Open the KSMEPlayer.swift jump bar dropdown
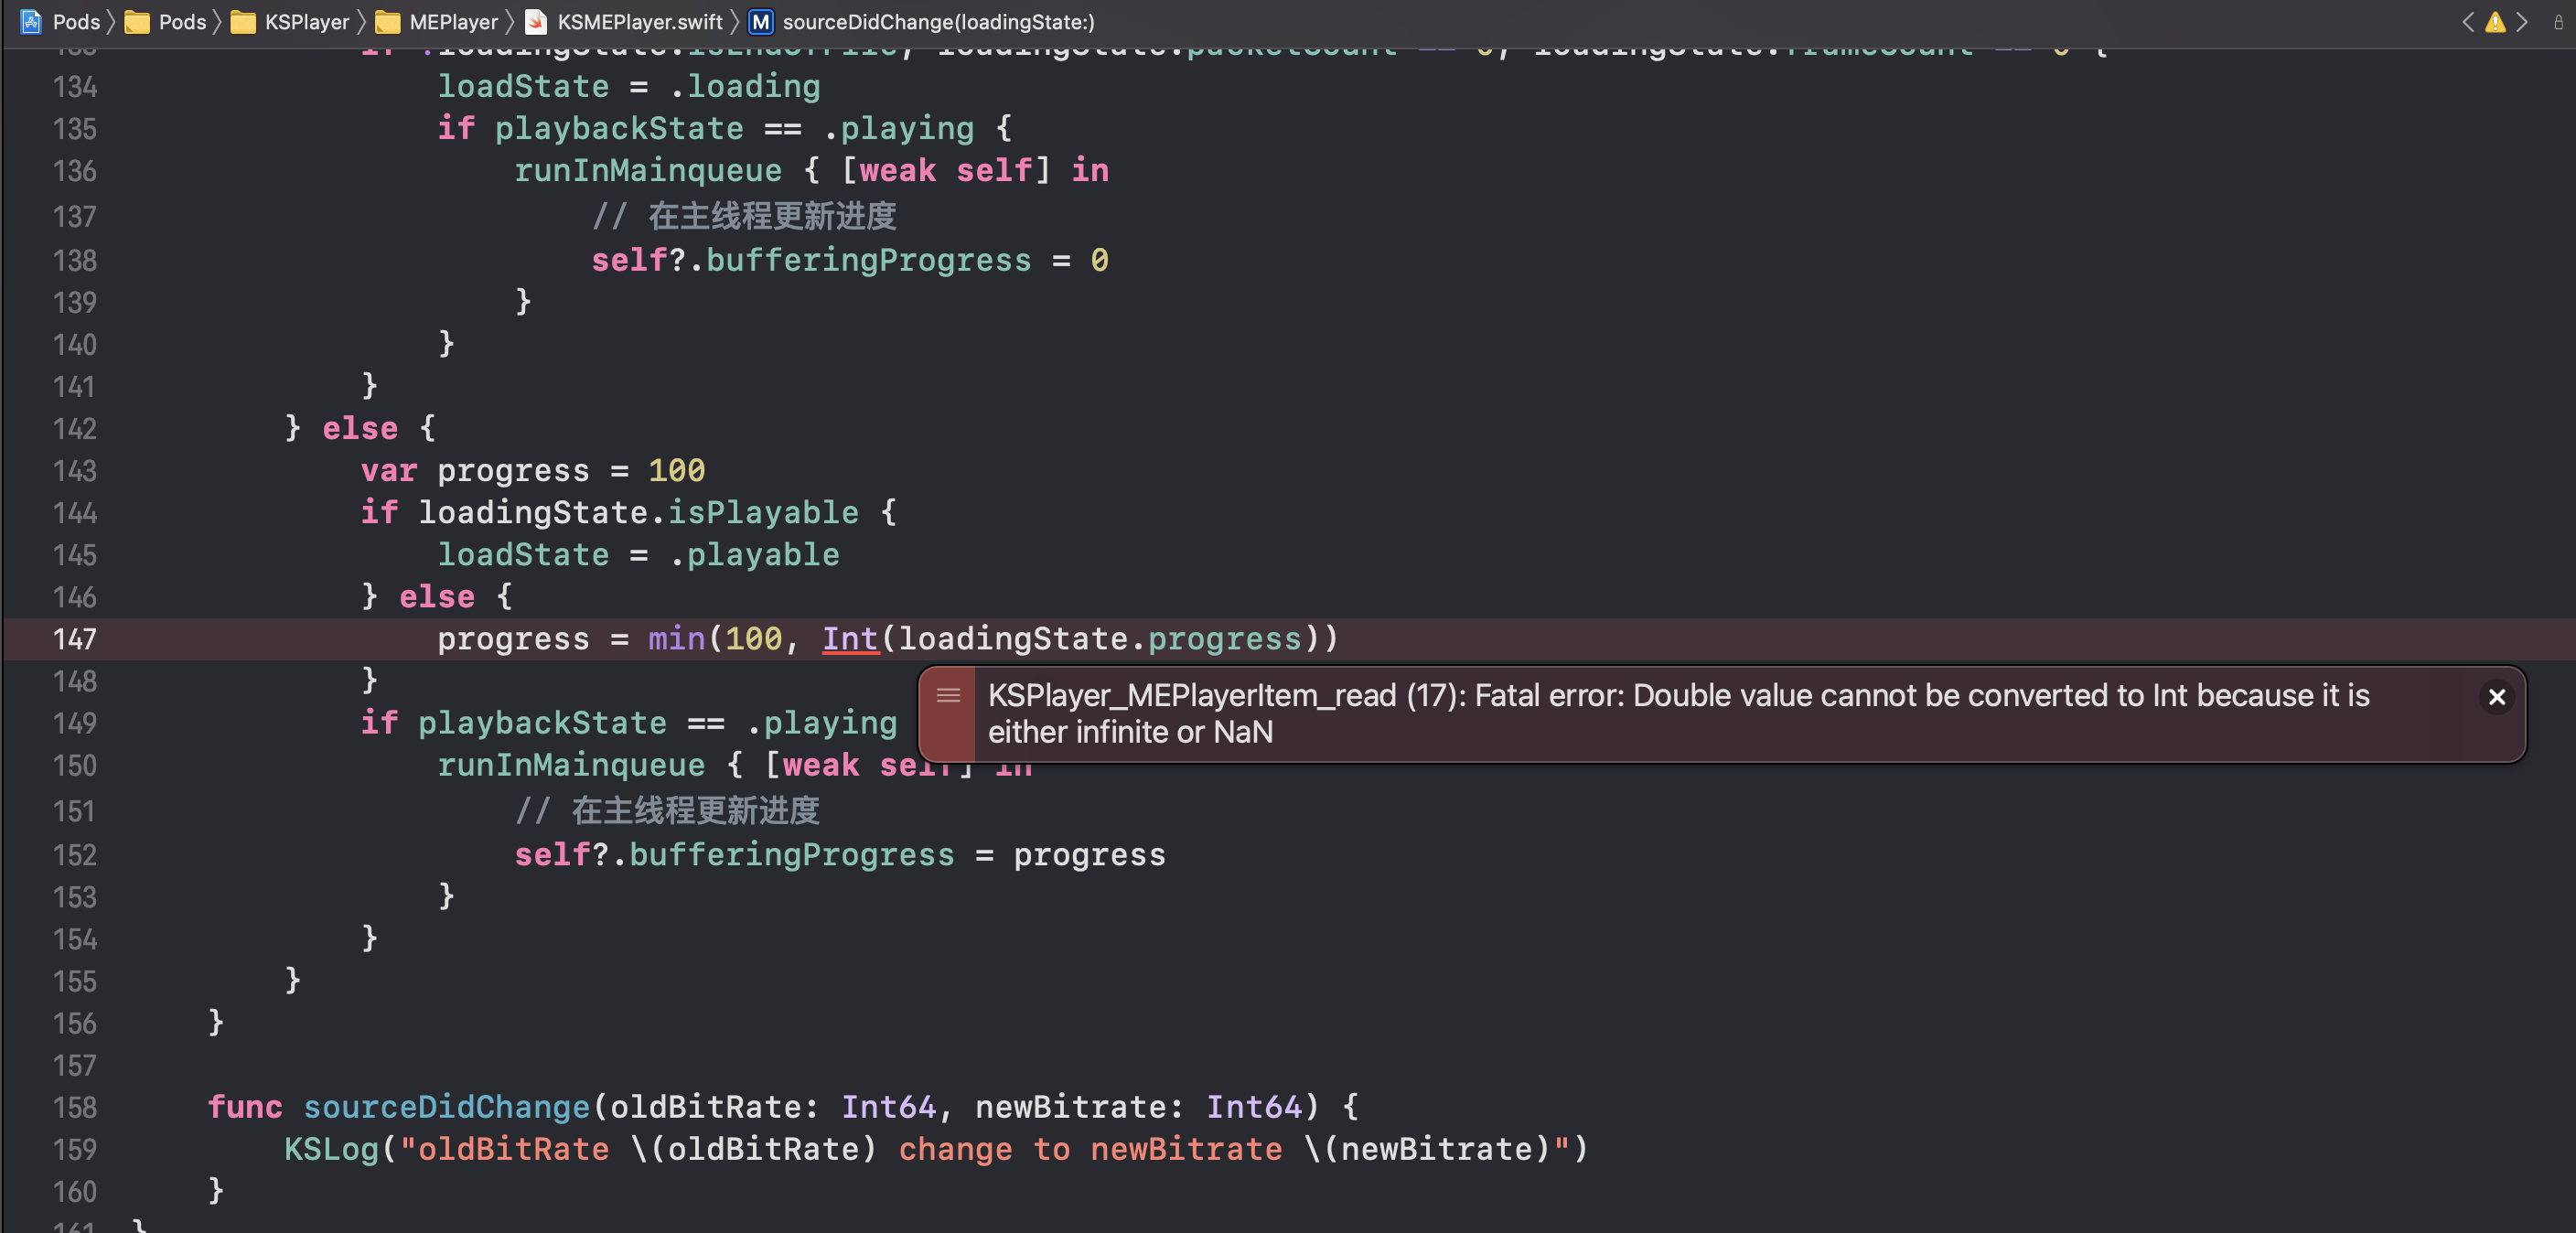This screenshot has width=2576, height=1233. point(640,22)
